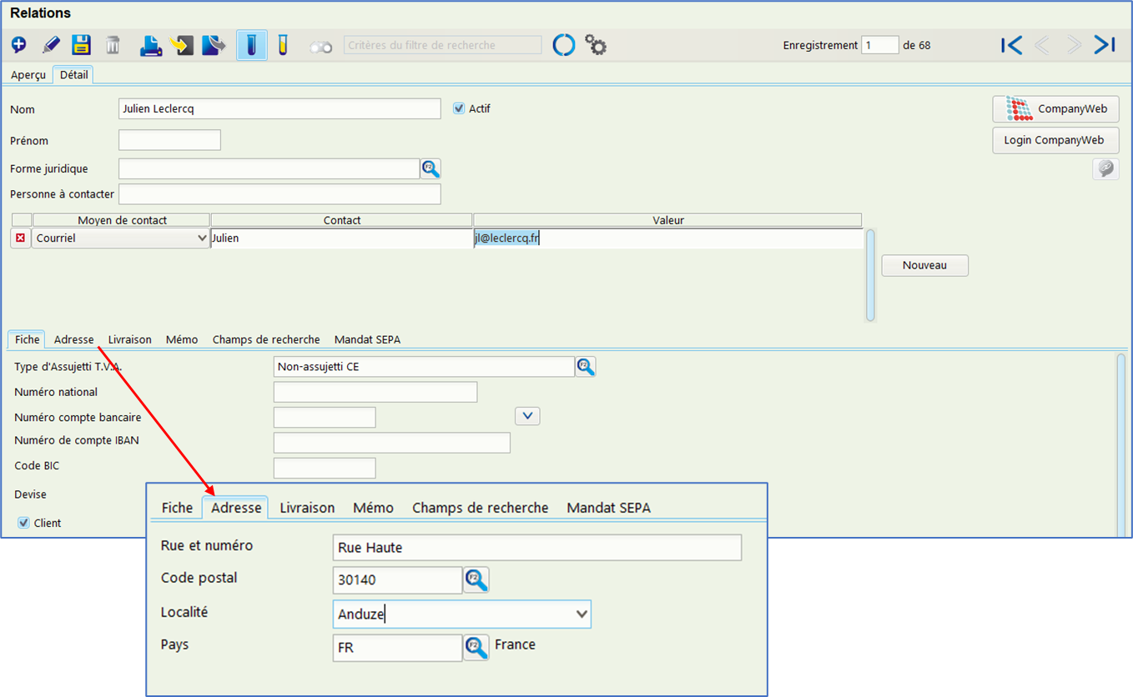
Task: Click the Numéro de compte IBAN field
Action: tap(392, 443)
